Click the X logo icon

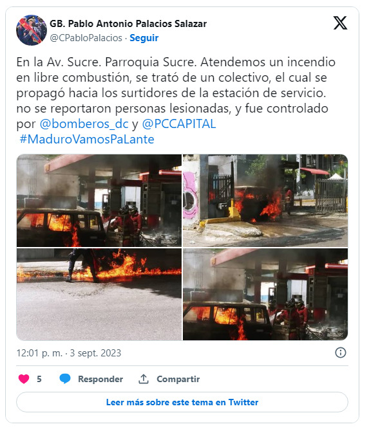(x=341, y=23)
